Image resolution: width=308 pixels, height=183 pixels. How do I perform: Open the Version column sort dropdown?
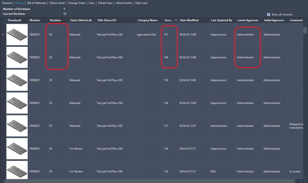tap(176, 20)
